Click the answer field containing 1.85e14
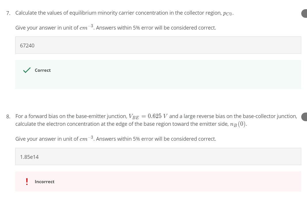307x203 pixels. (x=158, y=156)
